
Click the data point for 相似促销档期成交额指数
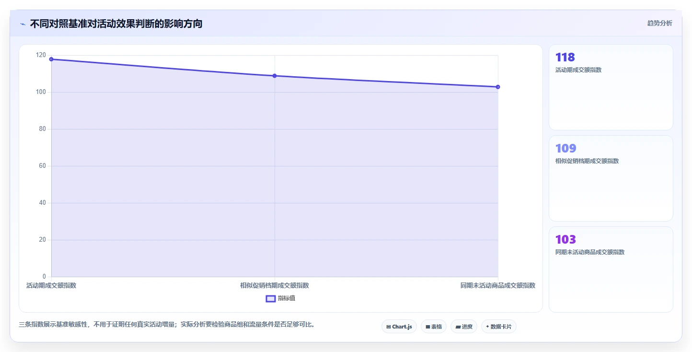275,76
